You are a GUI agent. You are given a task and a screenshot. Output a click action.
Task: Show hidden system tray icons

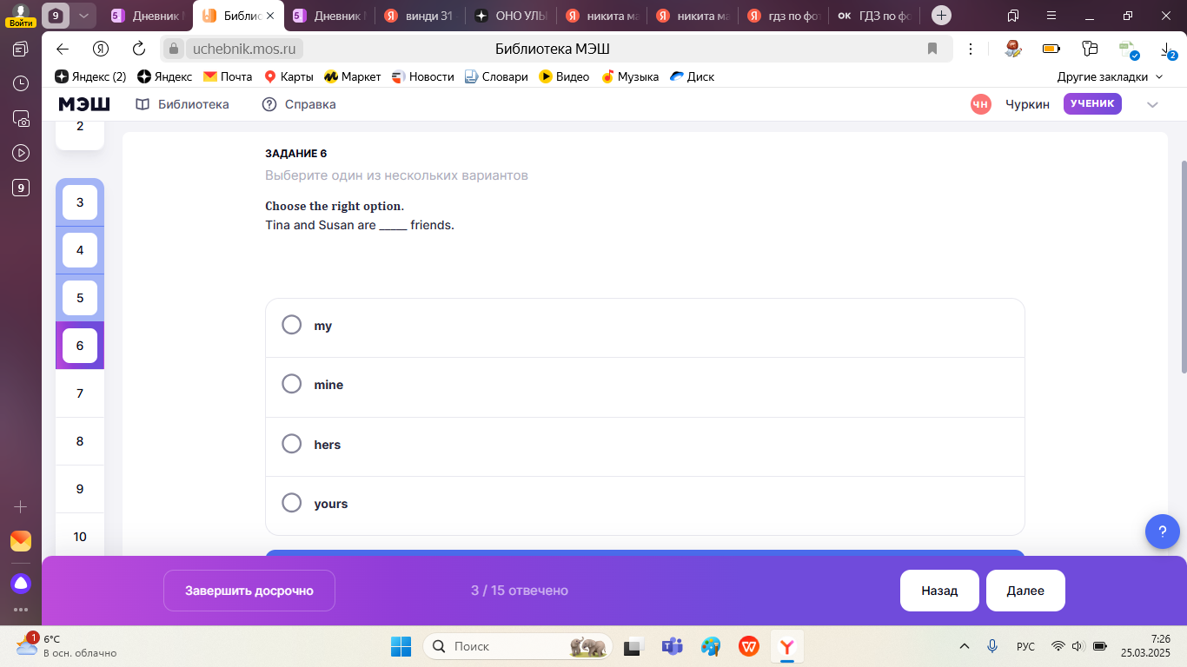coord(964,646)
